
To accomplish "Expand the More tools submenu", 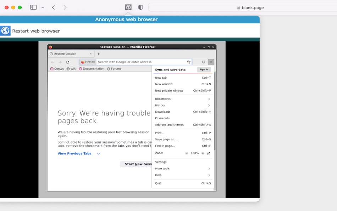I will 183,169.
